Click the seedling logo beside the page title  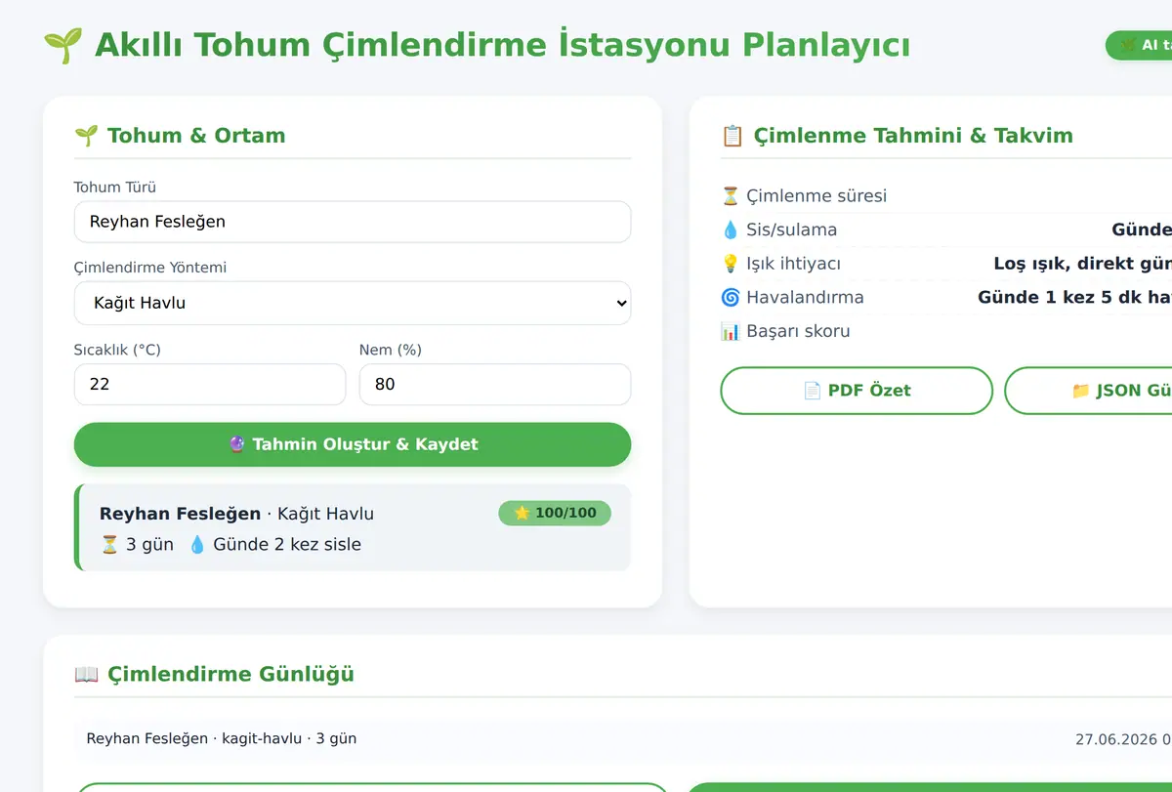(63, 46)
